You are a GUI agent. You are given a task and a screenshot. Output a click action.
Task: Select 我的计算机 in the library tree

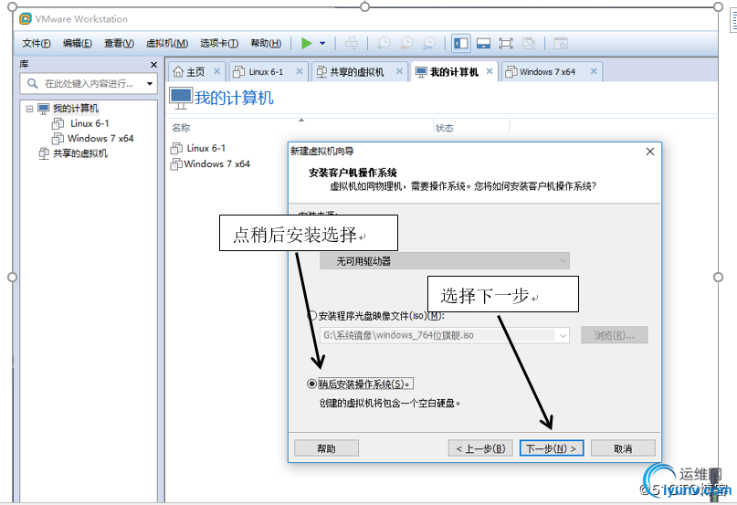click(75, 109)
